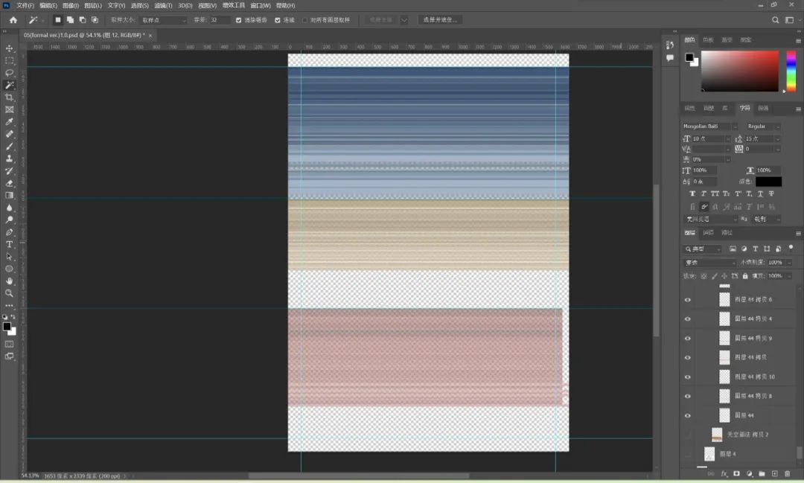
Task: Open the 滤镜(T) menu
Action: [x=163, y=6]
